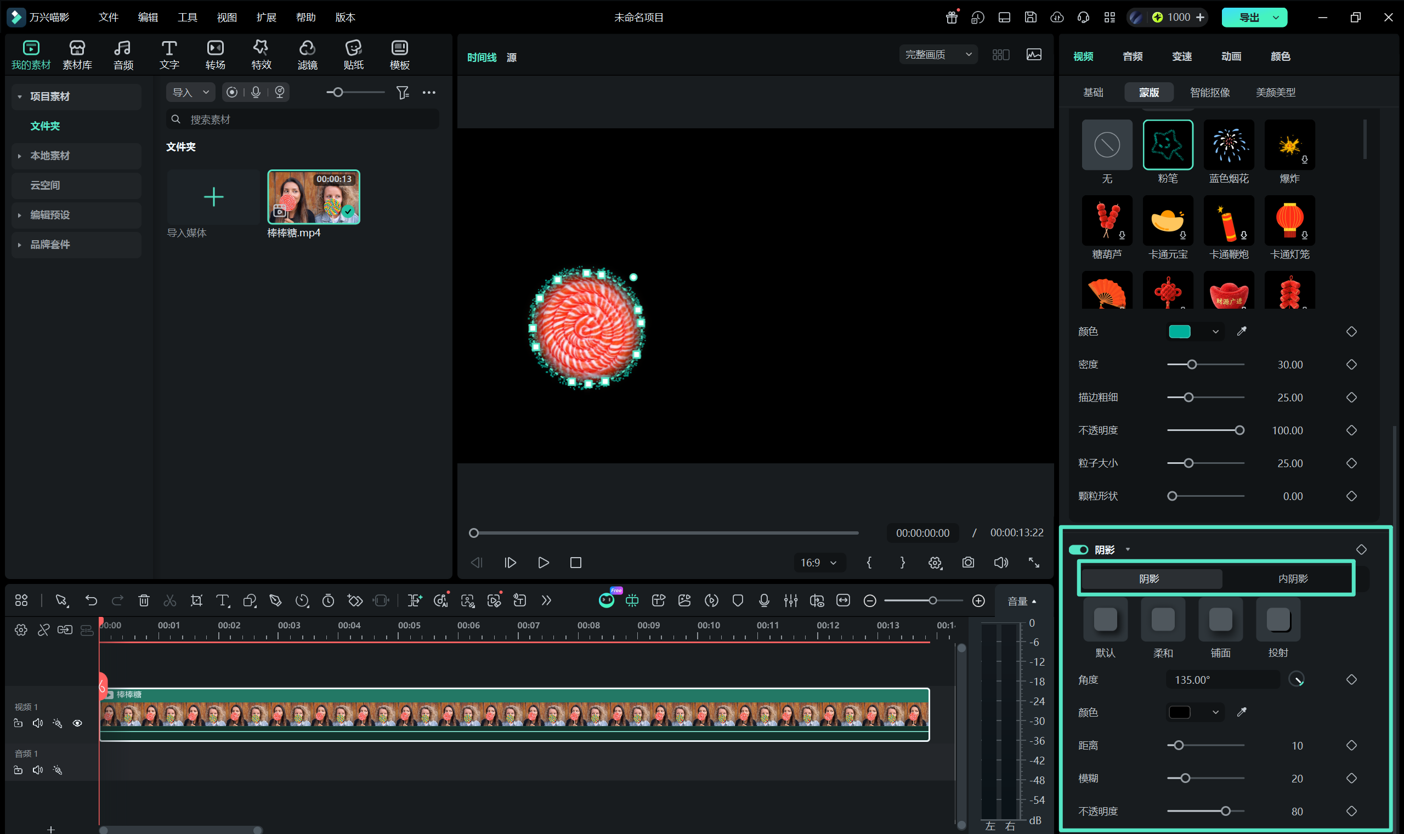The image size is (1404, 834).
Task: Take a snapshot with the camera icon
Action: [x=968, y=563]
